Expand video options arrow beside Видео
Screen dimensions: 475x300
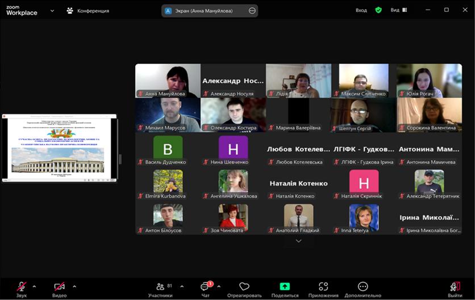[74, 286]
